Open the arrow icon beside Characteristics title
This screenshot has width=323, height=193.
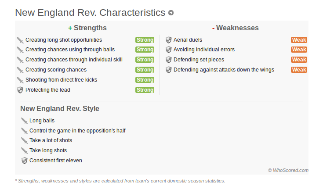(171, 13)
